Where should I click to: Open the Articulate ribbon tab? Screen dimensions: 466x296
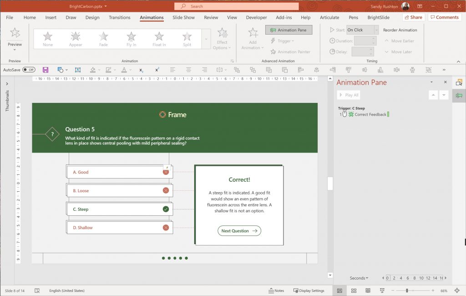[329, 17]
